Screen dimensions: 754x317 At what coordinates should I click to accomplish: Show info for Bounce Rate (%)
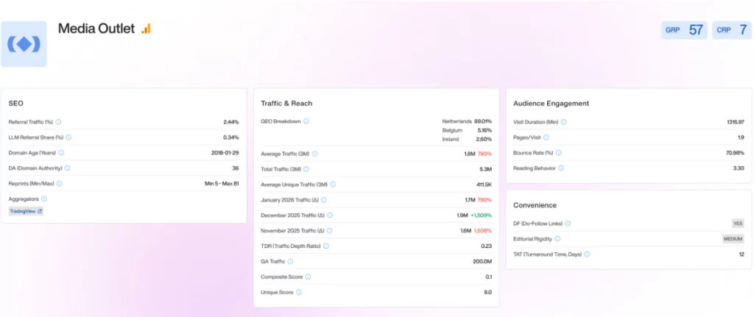(x=559, y=153)
